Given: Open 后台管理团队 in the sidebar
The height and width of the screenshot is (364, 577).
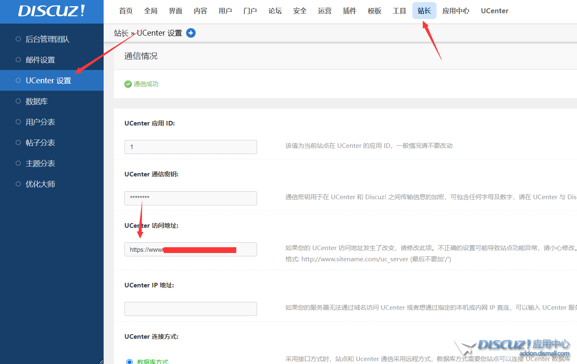Looking at the screenshot, I should [47, 39].
